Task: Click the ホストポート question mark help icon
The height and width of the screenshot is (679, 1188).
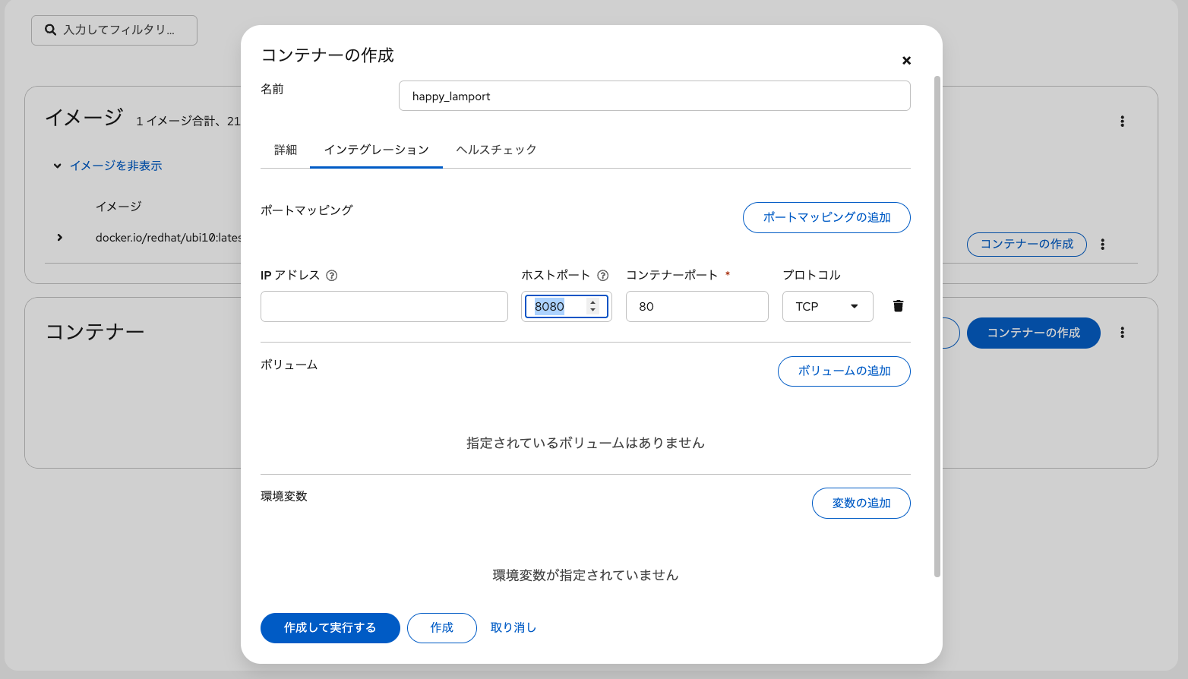Action: 602,275
